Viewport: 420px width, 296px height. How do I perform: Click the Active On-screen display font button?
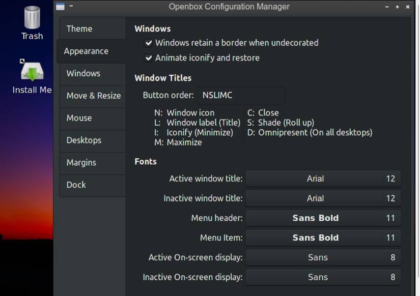(323, 257)
